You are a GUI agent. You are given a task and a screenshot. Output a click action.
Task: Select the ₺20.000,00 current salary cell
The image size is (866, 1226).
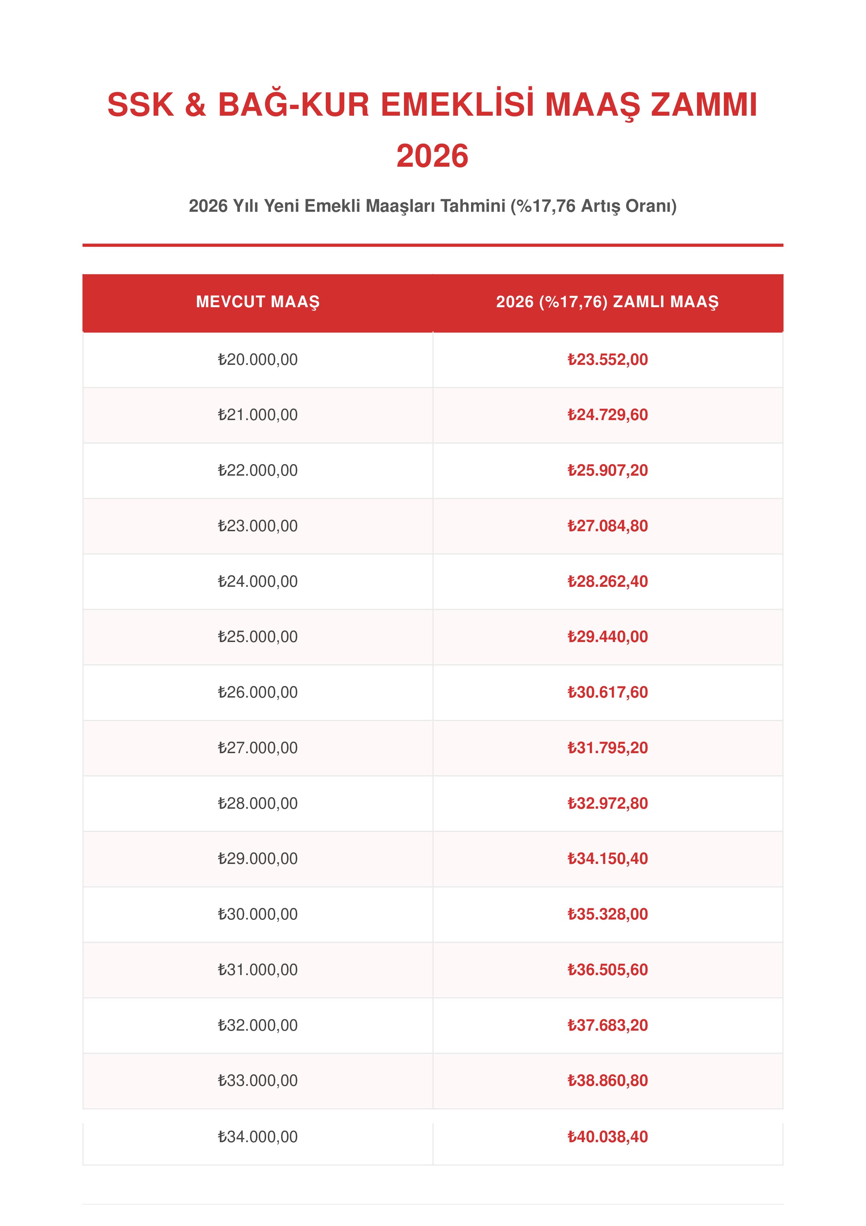(258, 359)
